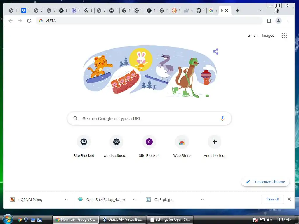Viewport: 299px width, 224px height.
Task: Open the Windows Start orb
Action: click(8, 219)
